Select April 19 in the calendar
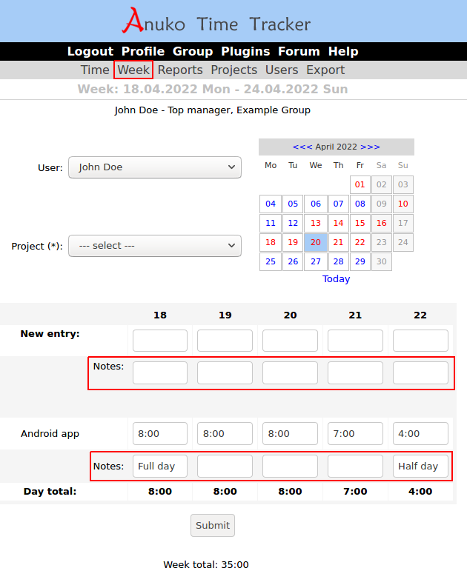 (293, 242)
